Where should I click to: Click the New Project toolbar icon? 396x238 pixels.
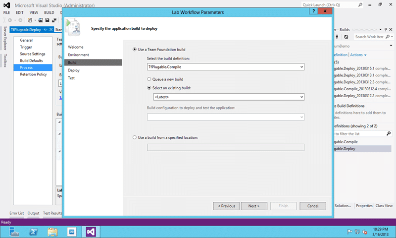tap(30, 20)
